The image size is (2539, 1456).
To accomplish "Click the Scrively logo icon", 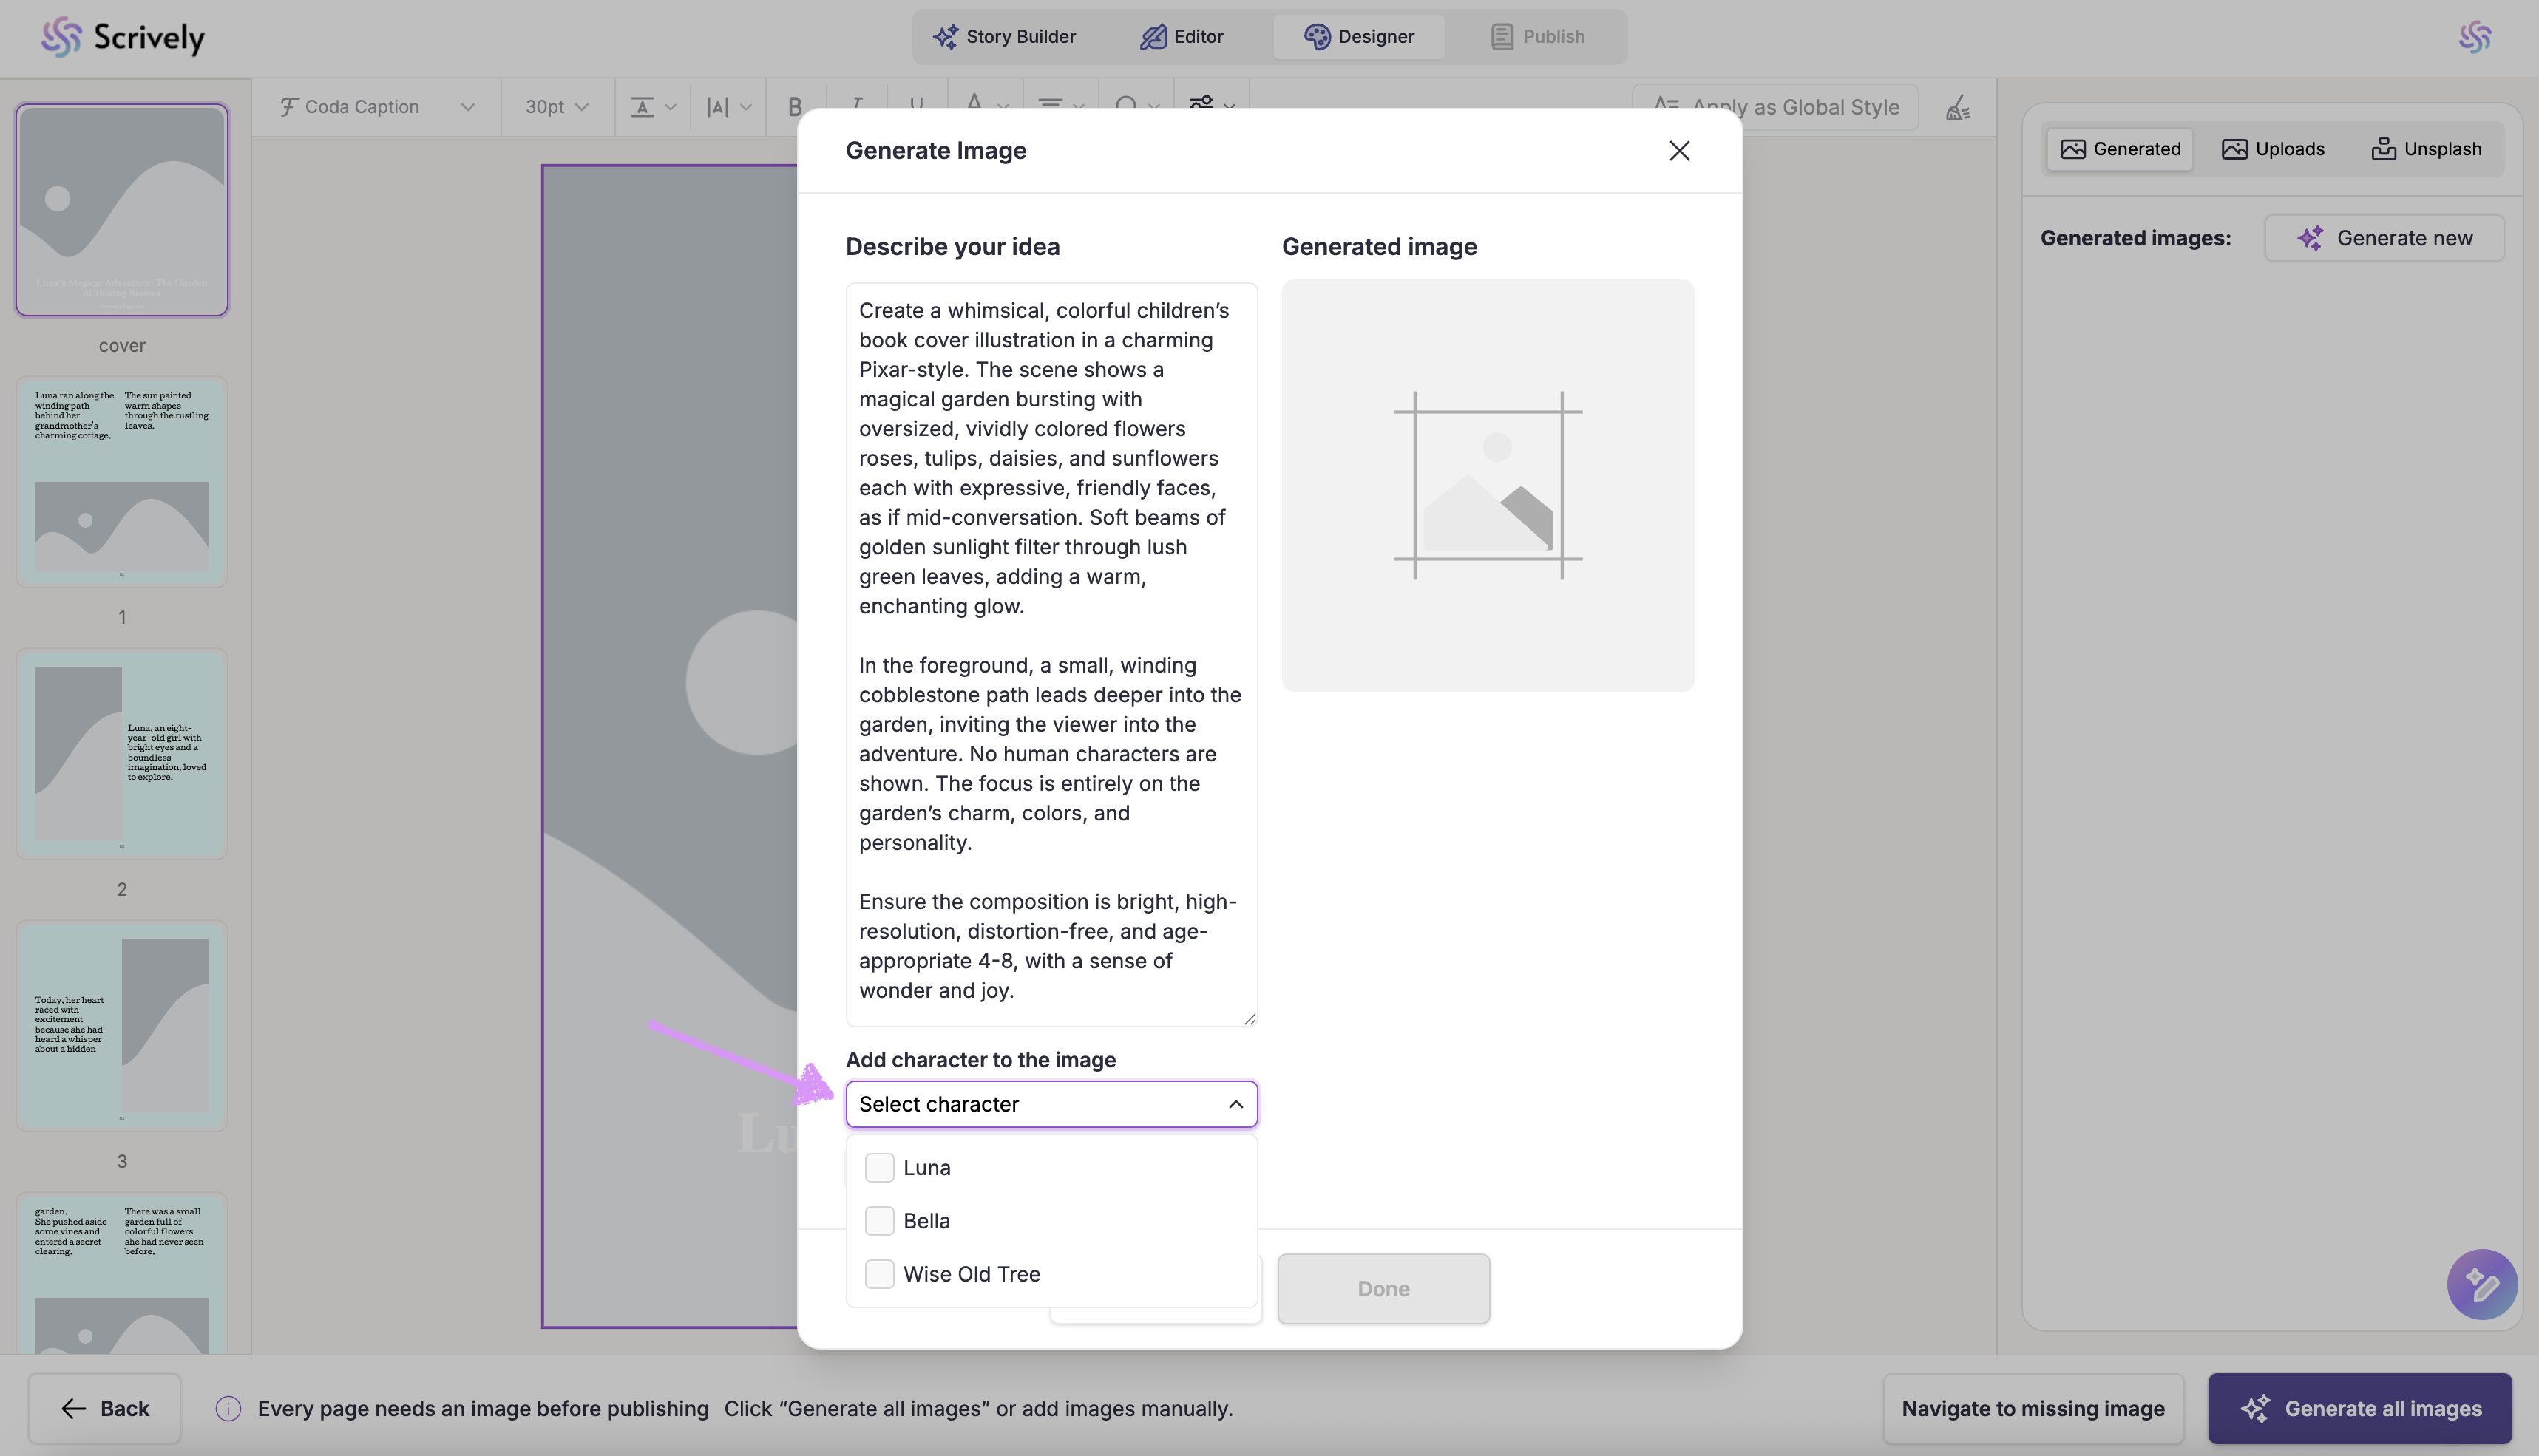I will pos(60,37).
